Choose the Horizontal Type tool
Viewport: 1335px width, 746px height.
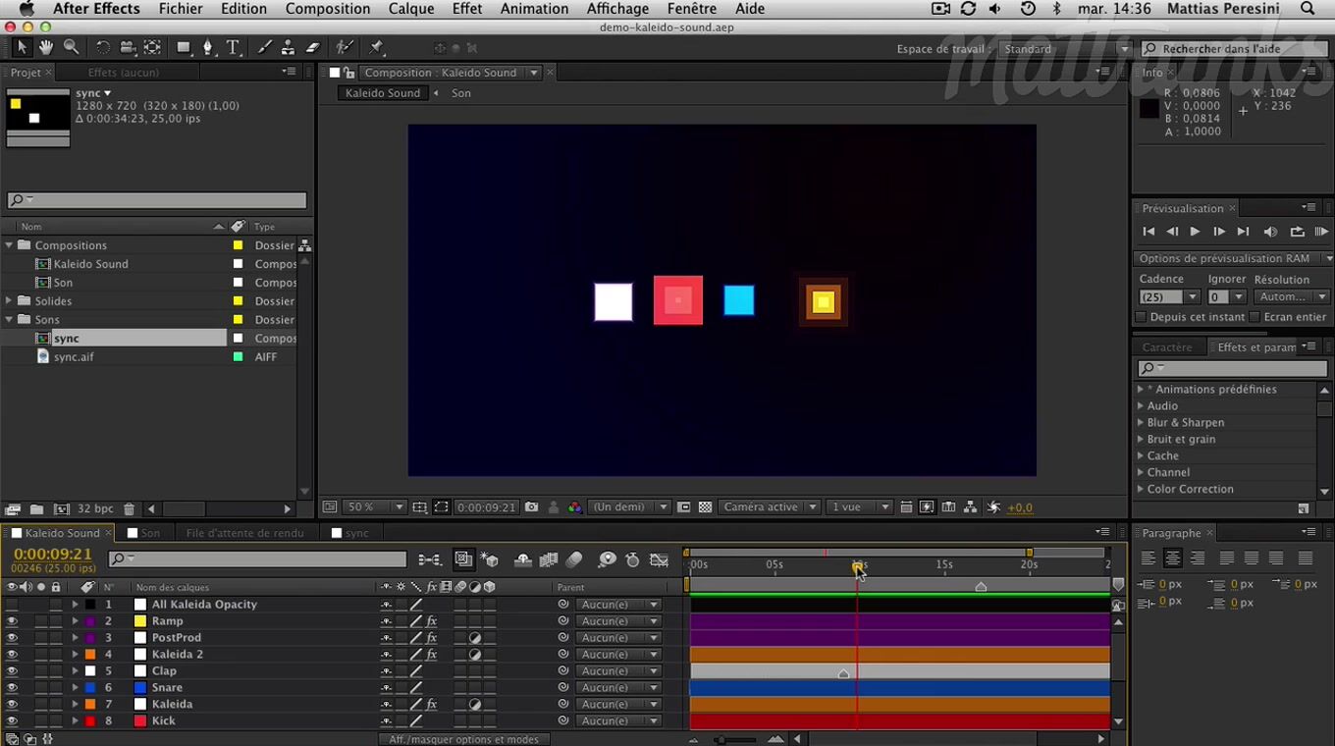tap(233, 47)
